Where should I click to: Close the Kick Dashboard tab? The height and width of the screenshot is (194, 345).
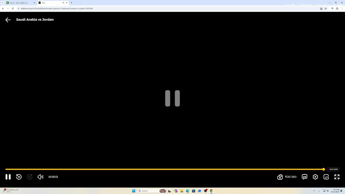[x=34, y=3]
